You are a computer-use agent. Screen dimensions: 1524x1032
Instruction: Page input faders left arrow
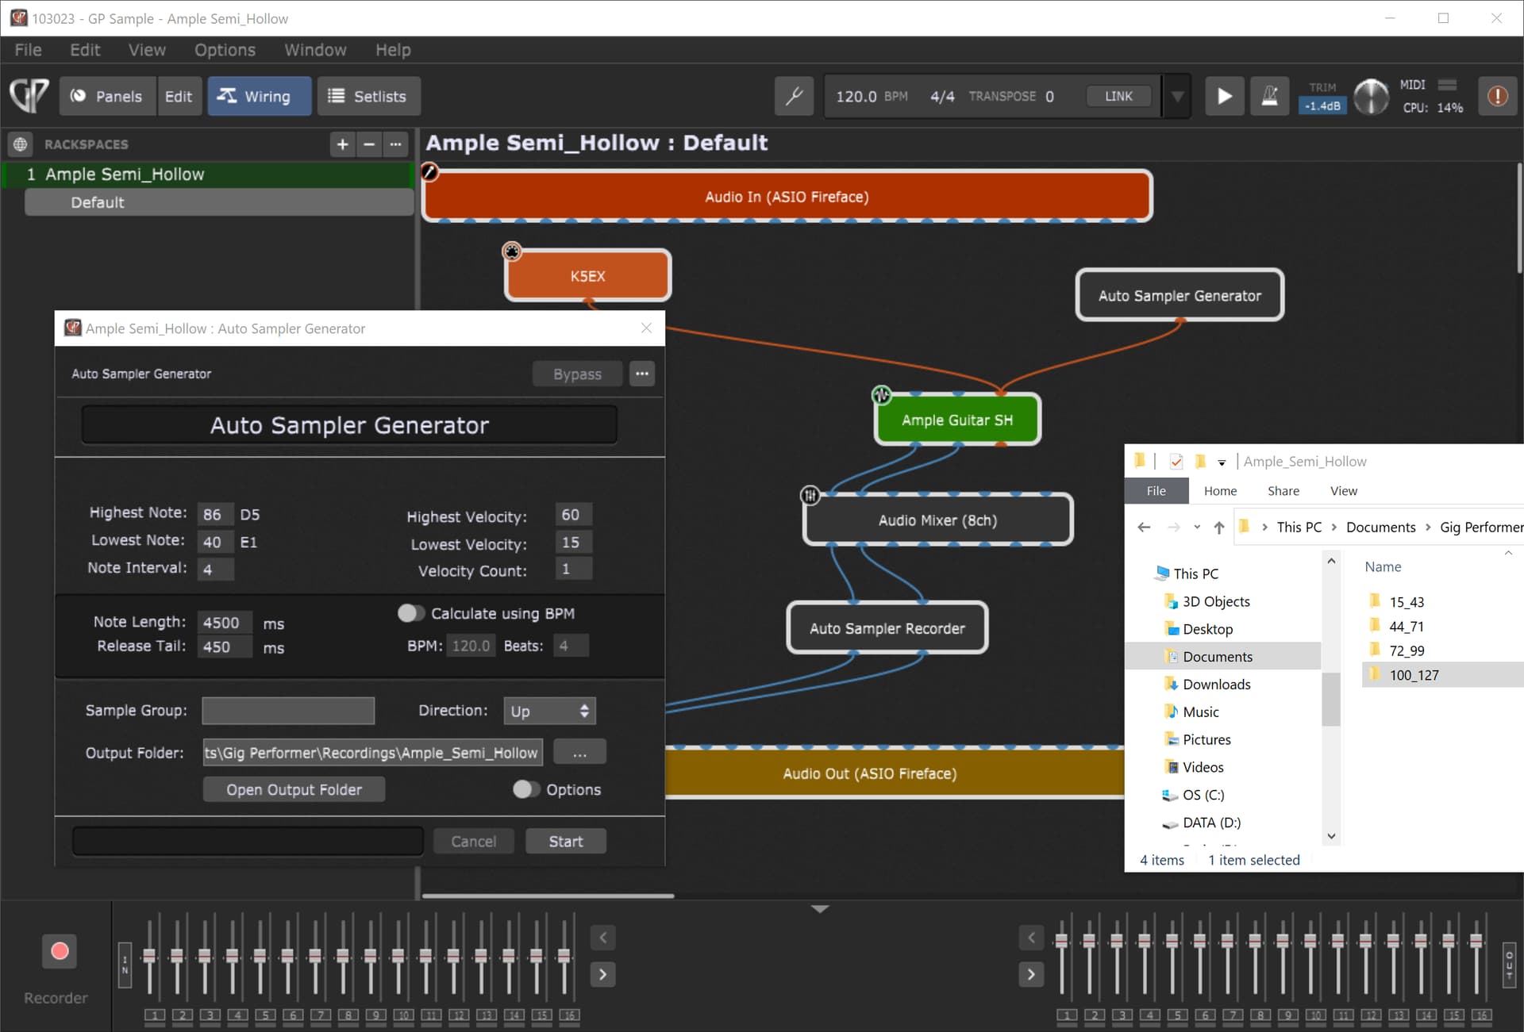(603, 938)
